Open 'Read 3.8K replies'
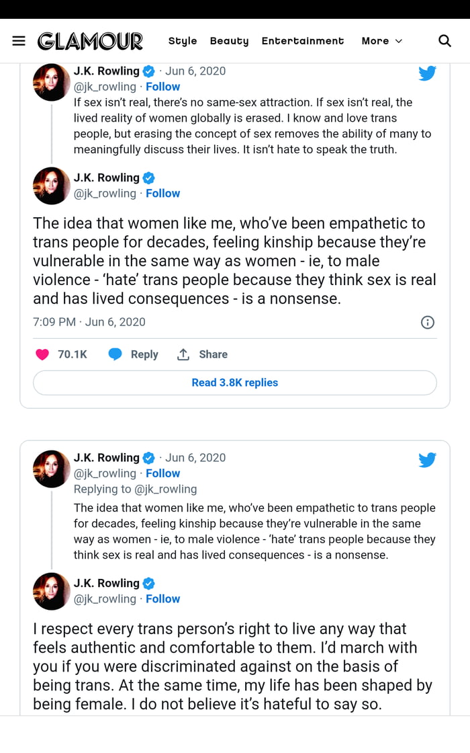 (234, 381)
